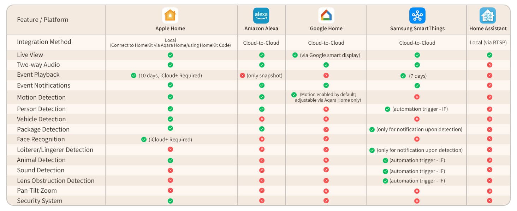Viewport: 517px width, 211px height.
Task: Click the Samsung SmartThings column label
Action: click(417, 28)
